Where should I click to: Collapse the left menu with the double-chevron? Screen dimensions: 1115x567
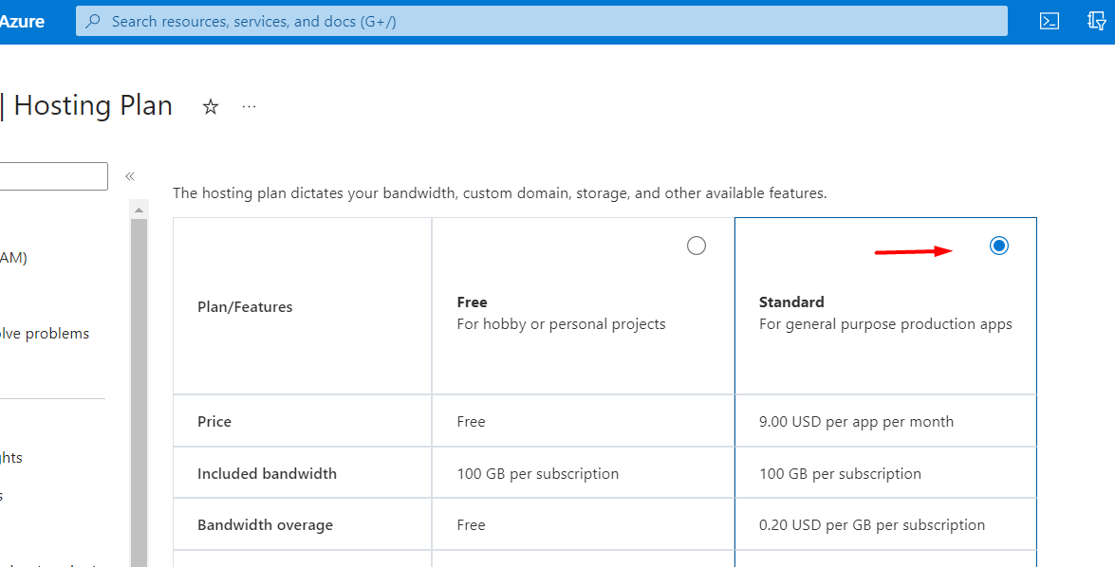point(130,175)
